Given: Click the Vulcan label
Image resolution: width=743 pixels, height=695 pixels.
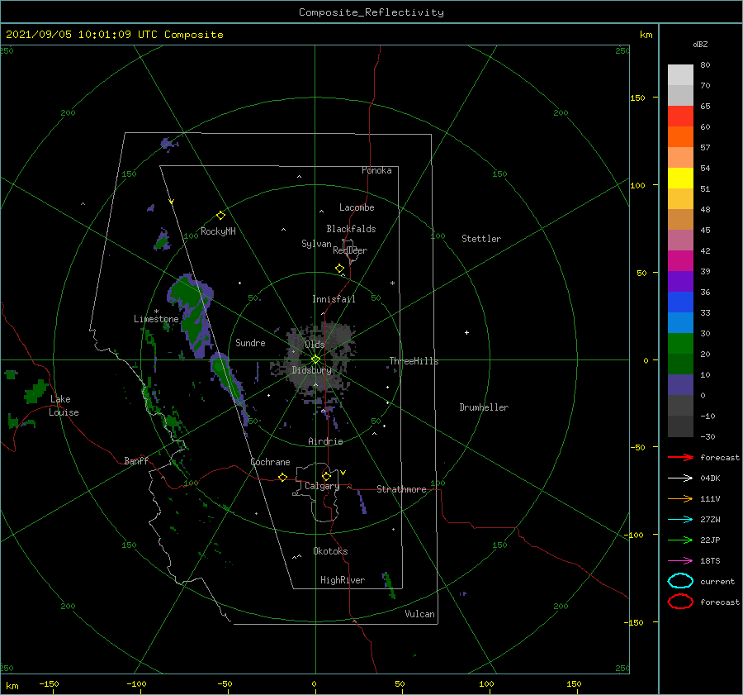Looking at the screenshot, I should tap(420, 614).
